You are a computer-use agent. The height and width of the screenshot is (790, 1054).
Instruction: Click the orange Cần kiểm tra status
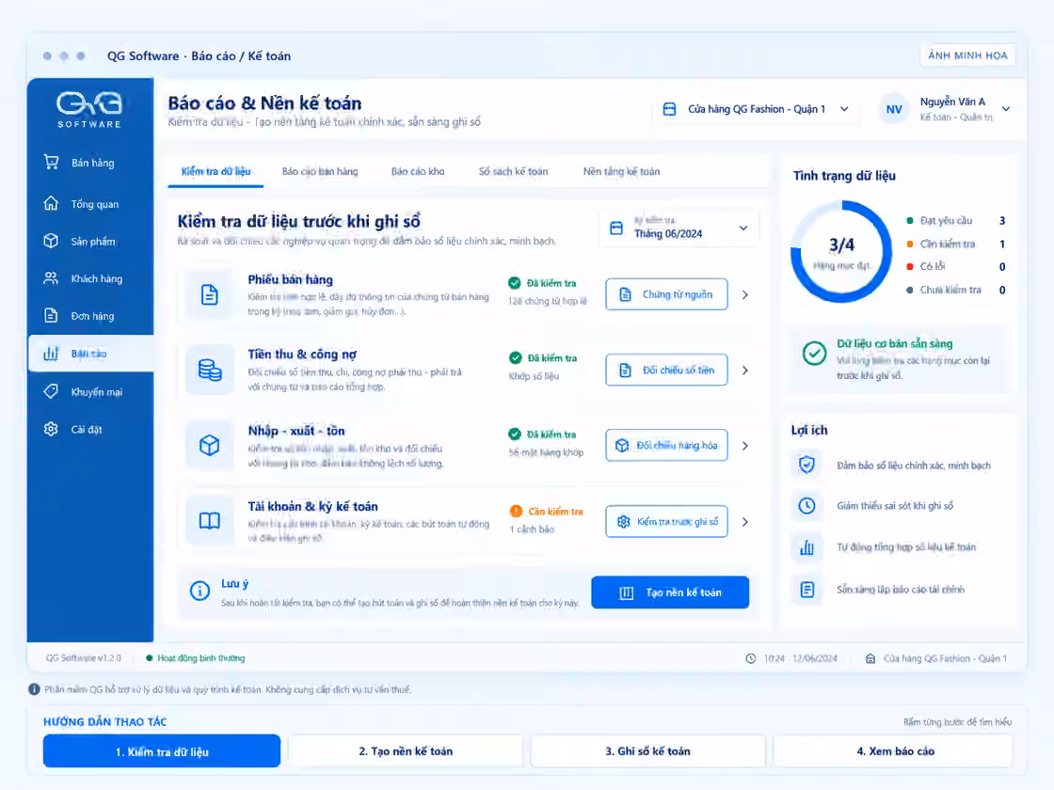coord(547,512)
